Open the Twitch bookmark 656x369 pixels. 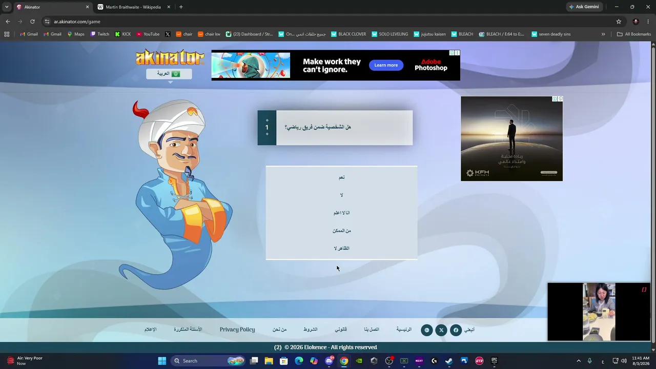tap(100, 34)
